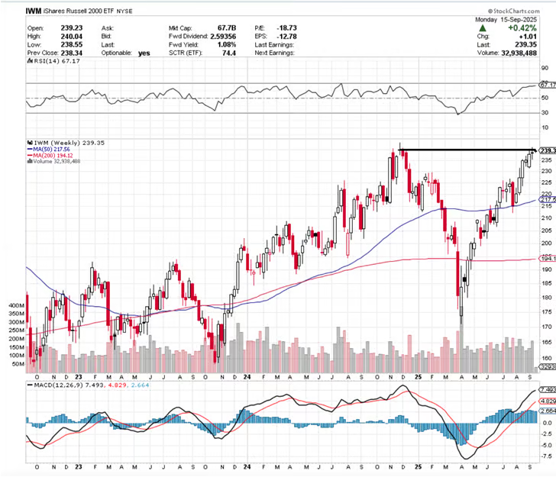Click the 'MA(200) 194.12' legend text

[53, 155]
